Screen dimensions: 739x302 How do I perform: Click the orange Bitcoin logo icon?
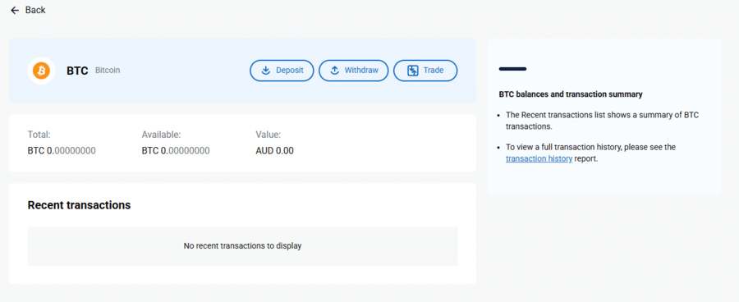pyautogui.click(x=42, y=71)
